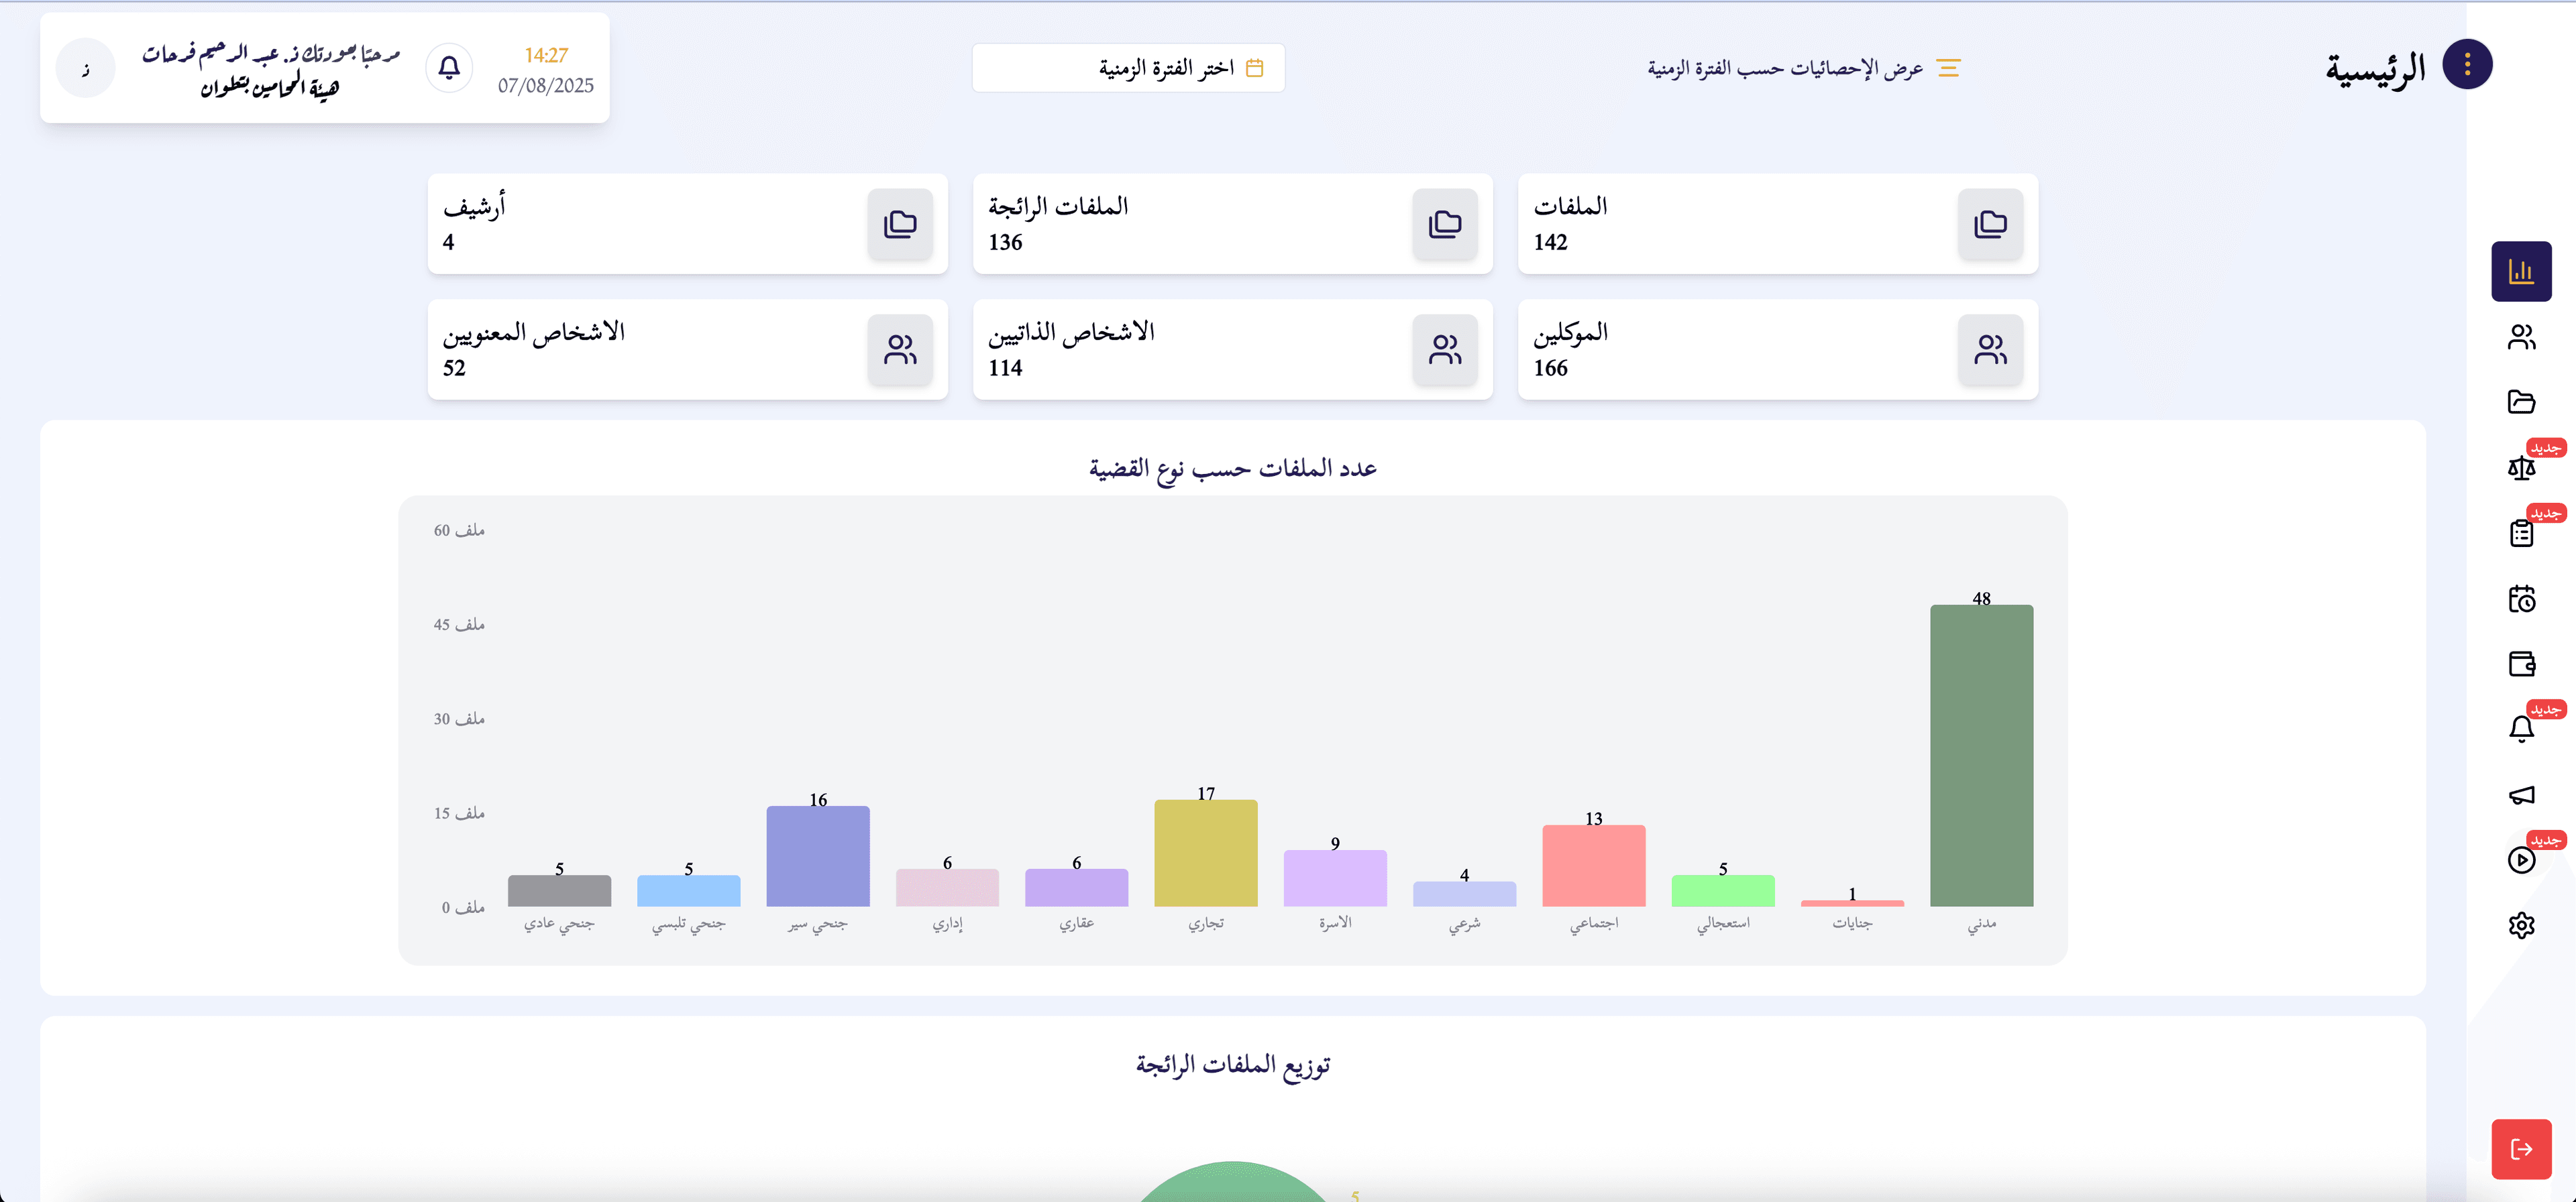Open the clients people icon in the sidebar
2576x1202 pixels.
[2522, 336]
